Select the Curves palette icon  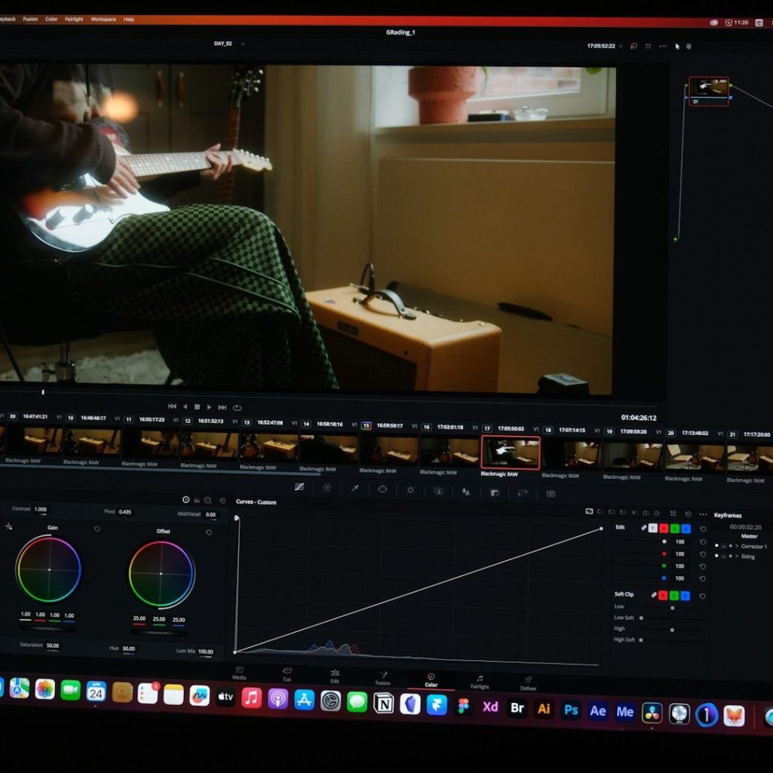[299, 487]
